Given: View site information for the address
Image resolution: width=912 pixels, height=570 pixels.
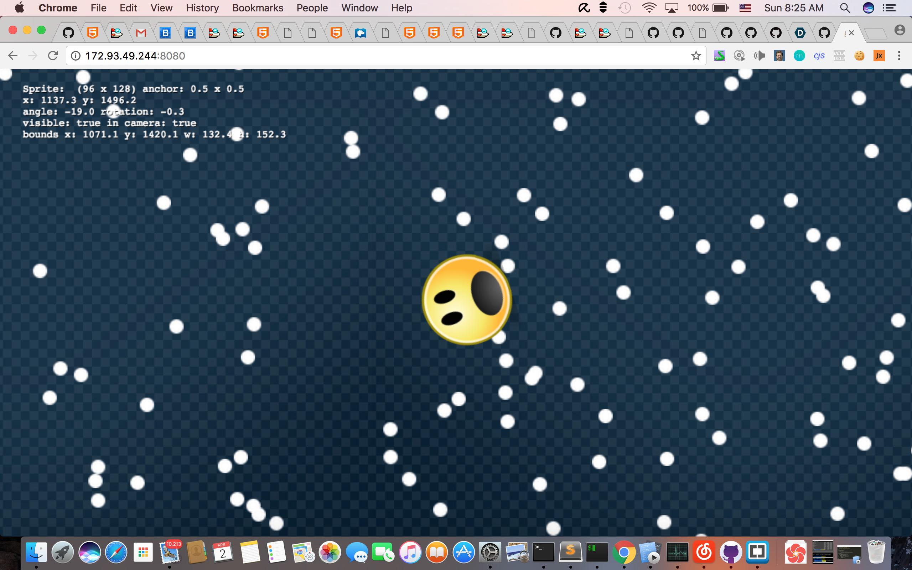Looking at the screenshot, I should 76,56.
